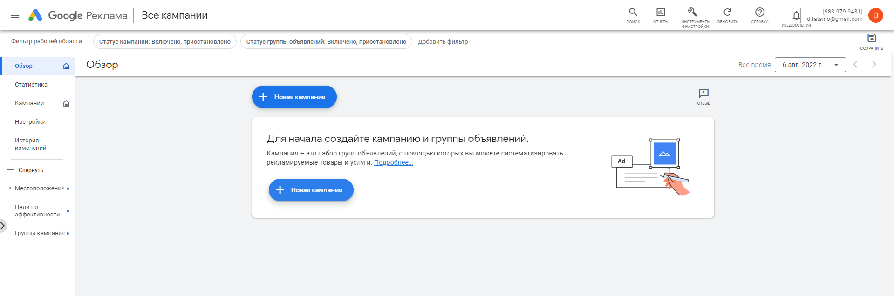
Task: Click the top Новая кампания button
Action: coord(294,97)
